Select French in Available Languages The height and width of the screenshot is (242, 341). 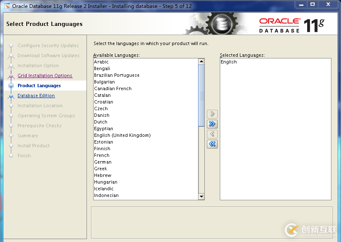pos(146,155)
